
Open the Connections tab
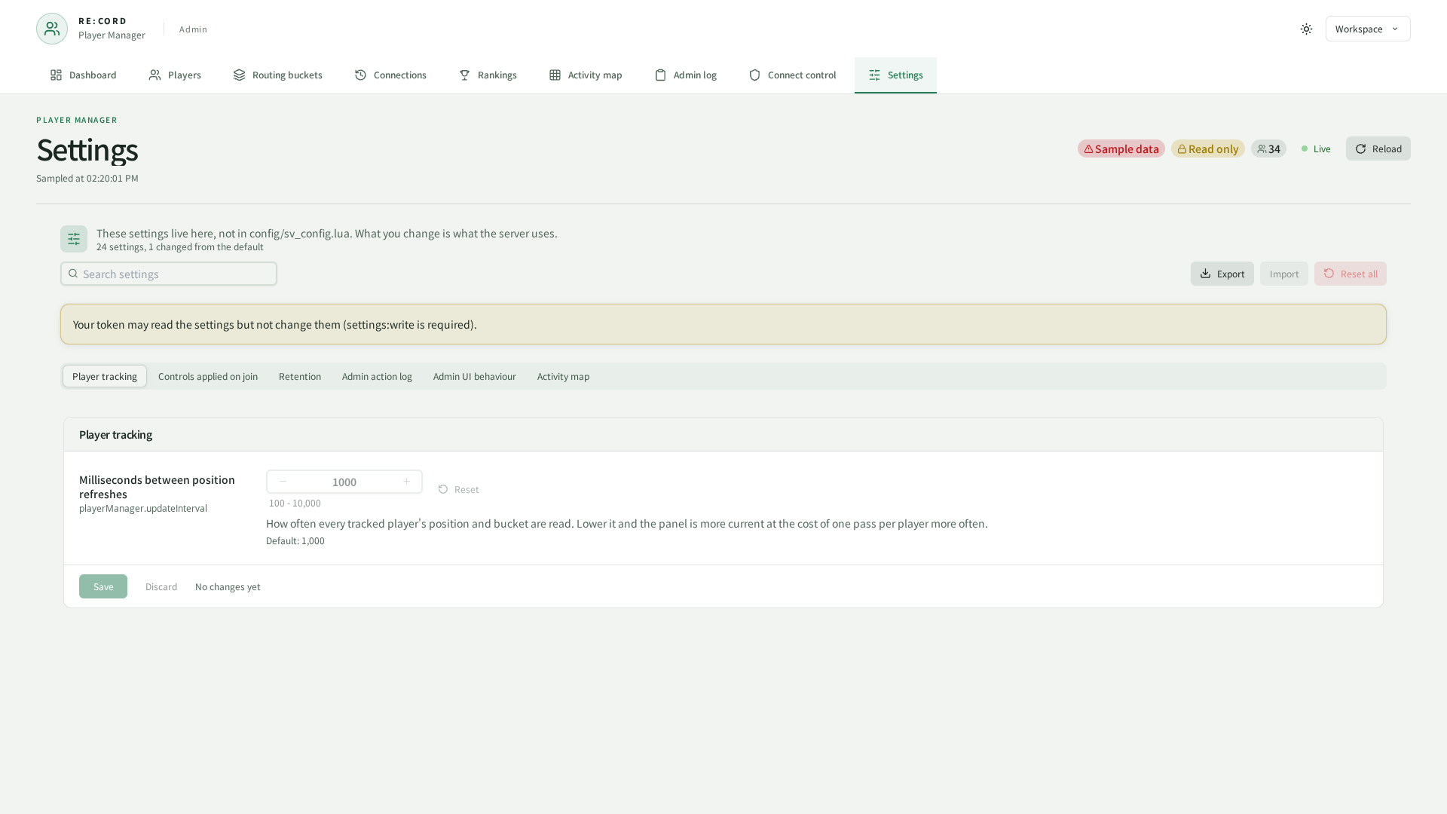390,75
